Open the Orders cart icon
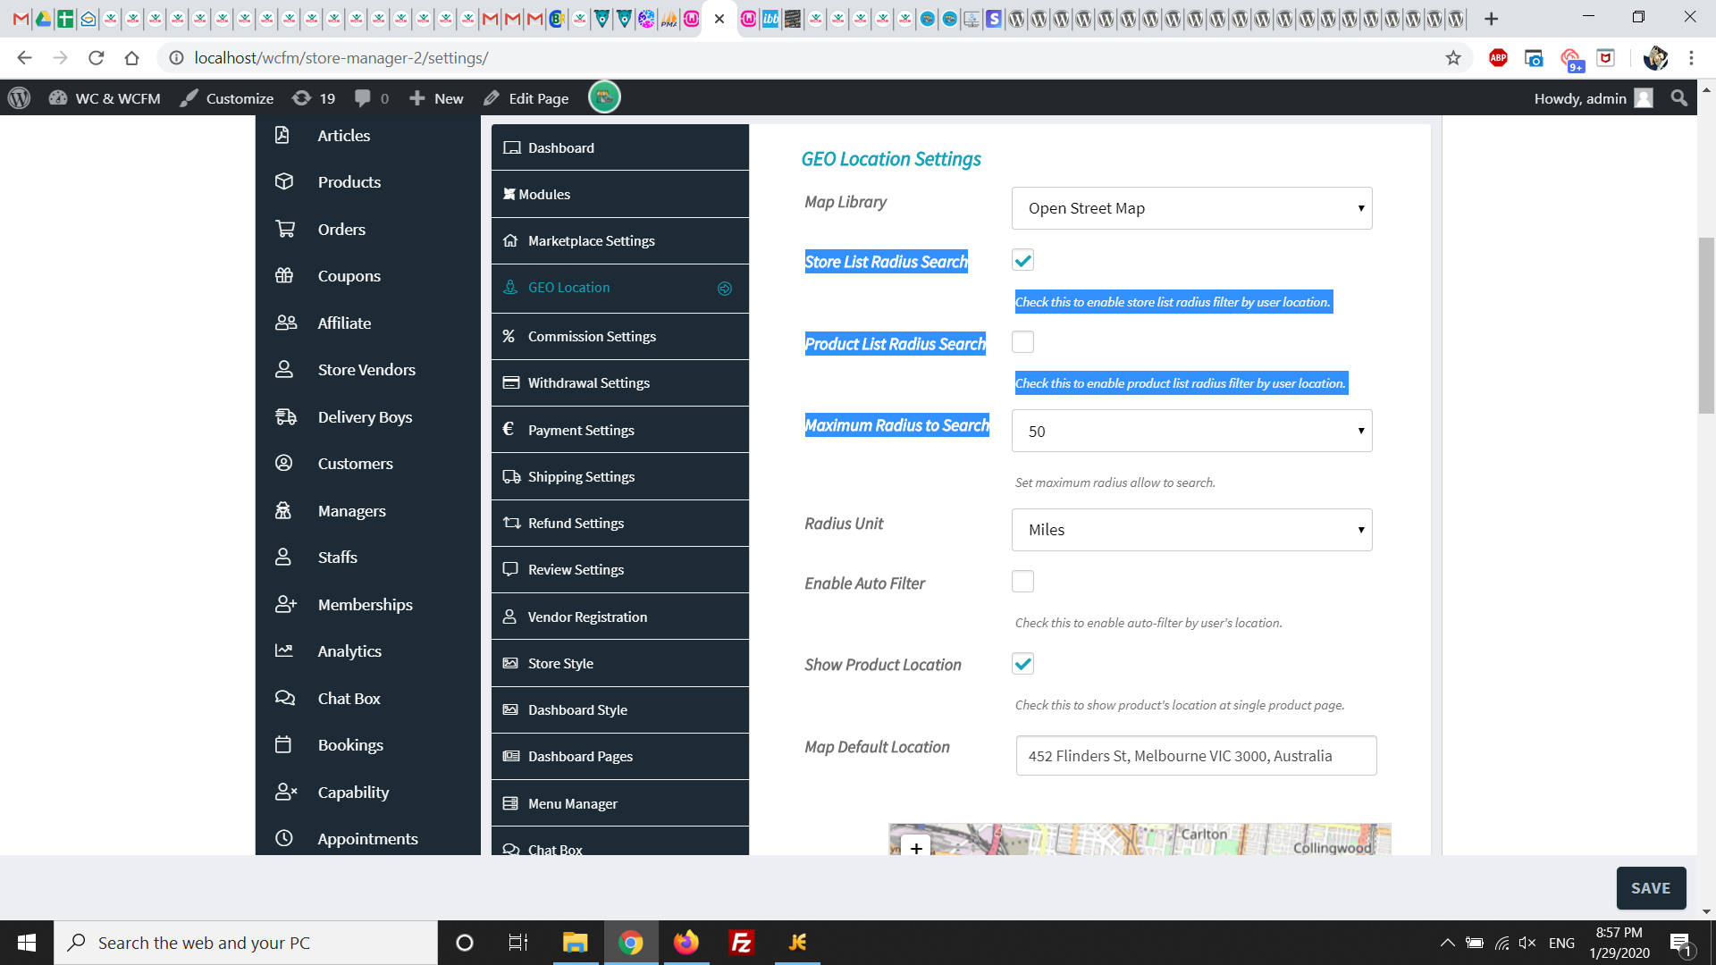The width and height of the screenshot is (1716, 965). (x=285, y=229)
